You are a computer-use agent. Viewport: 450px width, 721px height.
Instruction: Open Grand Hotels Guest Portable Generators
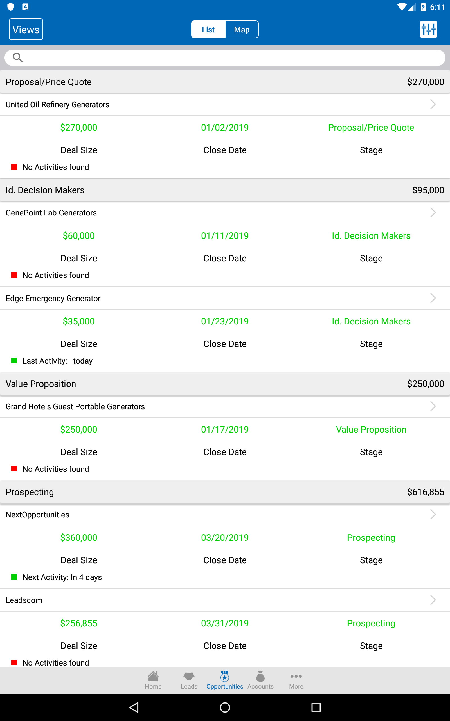point(225,406)
